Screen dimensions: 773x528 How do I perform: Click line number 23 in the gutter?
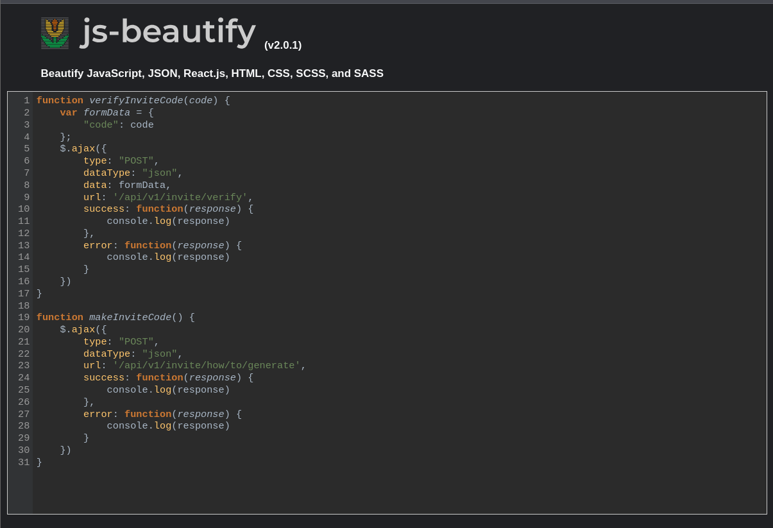[x=24, y=366]
